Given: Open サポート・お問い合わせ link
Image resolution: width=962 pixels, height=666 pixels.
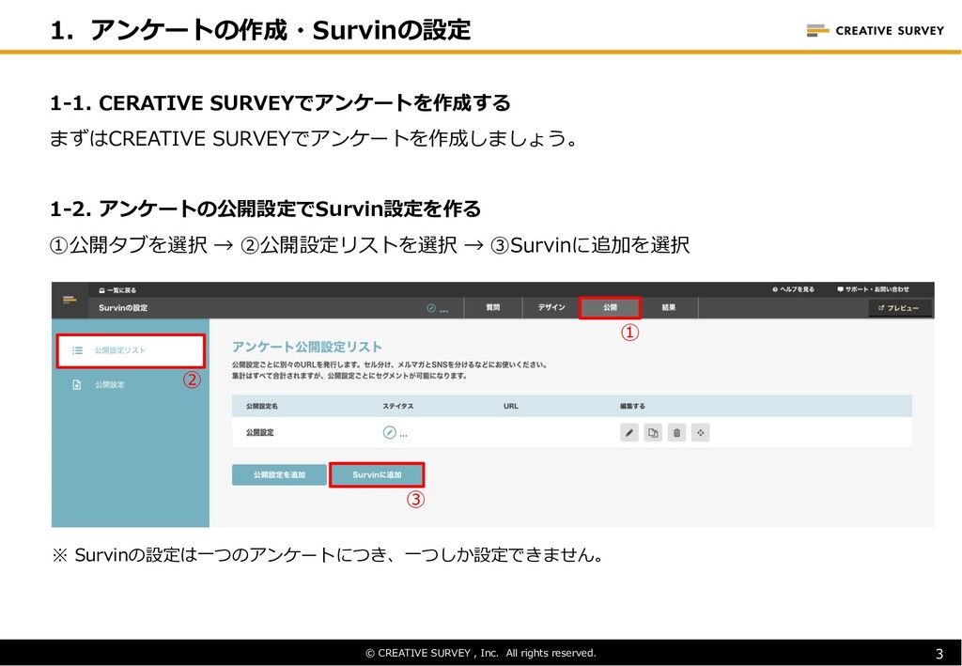Looking at the screenshot, I should coord(873,289).
